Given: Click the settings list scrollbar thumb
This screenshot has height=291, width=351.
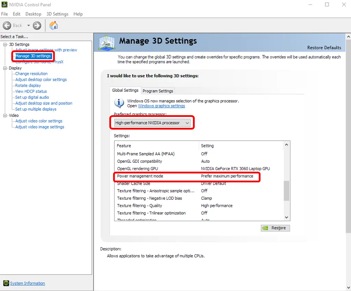Looking at the screenshot, I should pos(287,191).
